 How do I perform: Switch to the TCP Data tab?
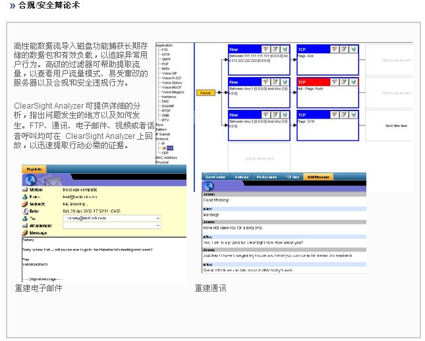click(x=291, y=176)
